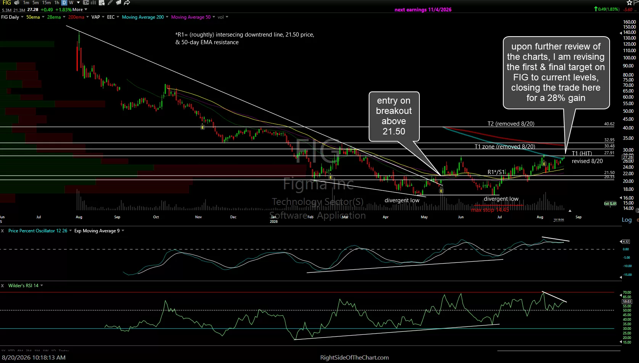Switch to the 1m timeframe

pyautogui.click(x=26, y=3)
